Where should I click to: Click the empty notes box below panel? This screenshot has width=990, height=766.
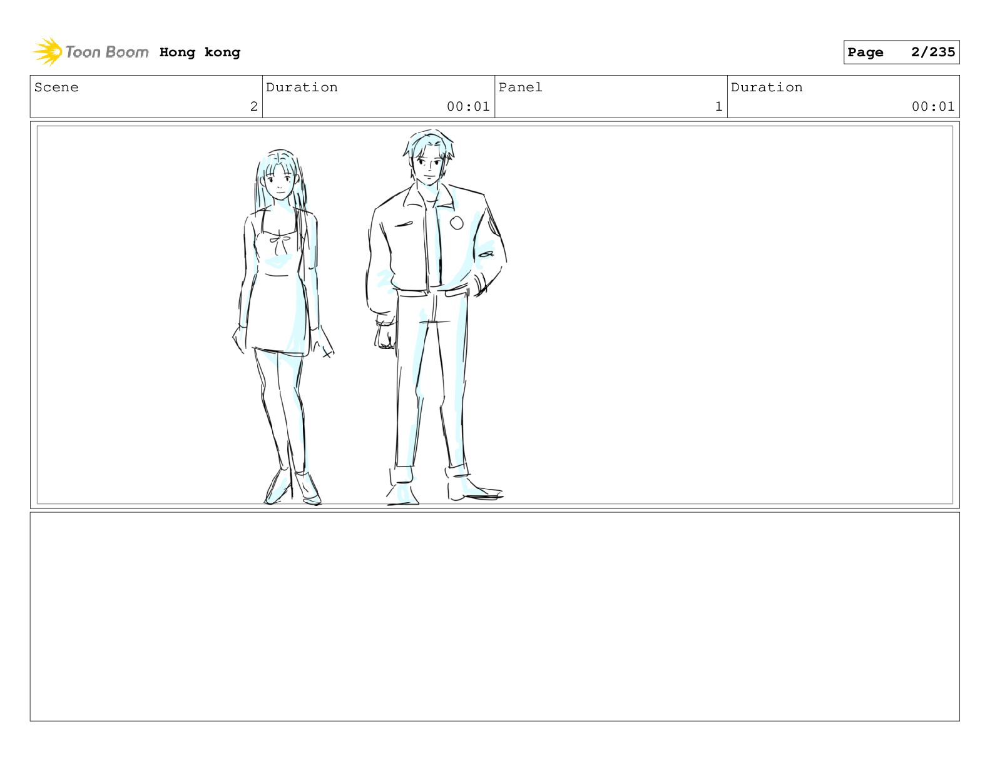pyautogui.click(x=494, y=617)
